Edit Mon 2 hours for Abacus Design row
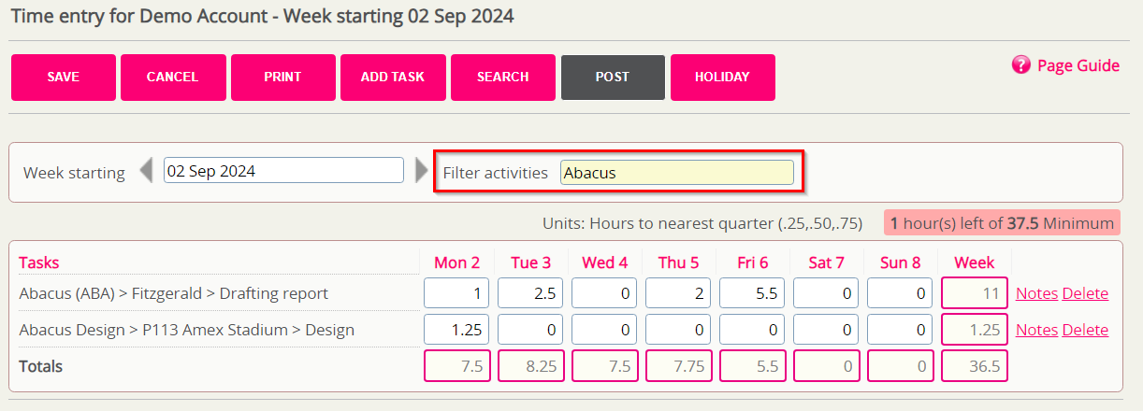The width and height of the screenshot is (1143, 411). 456,330
